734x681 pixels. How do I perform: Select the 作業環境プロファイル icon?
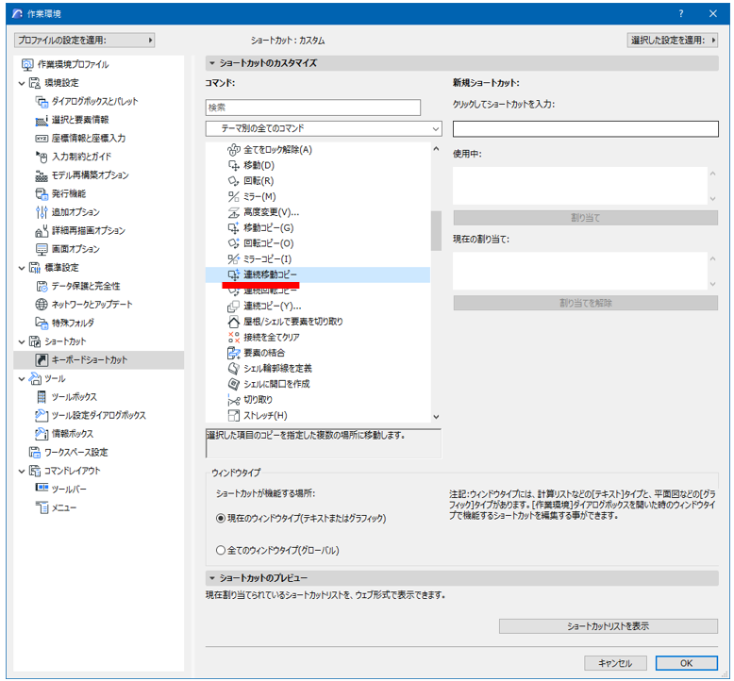click(x=27, y=64)
